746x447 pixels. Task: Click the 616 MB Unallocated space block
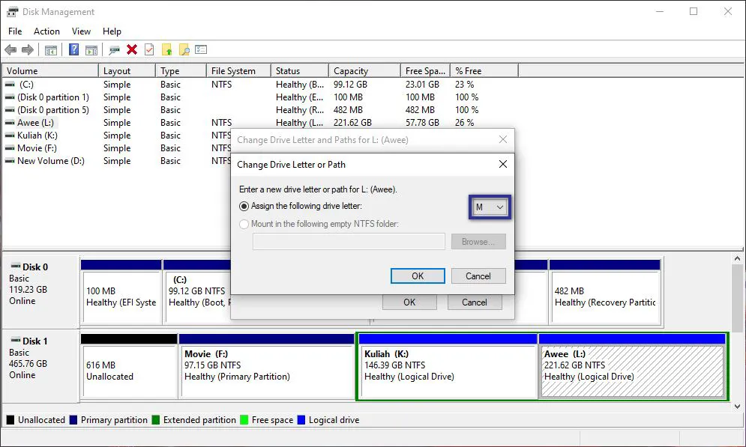click(x=128, y=371)
